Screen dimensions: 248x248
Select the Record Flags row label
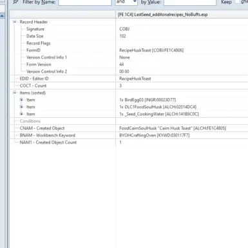point(39,43)
